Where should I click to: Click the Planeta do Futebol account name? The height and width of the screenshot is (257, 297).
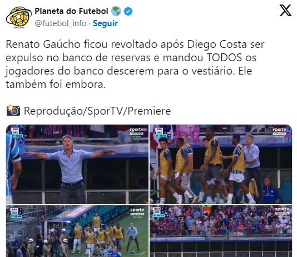(71, 11)
